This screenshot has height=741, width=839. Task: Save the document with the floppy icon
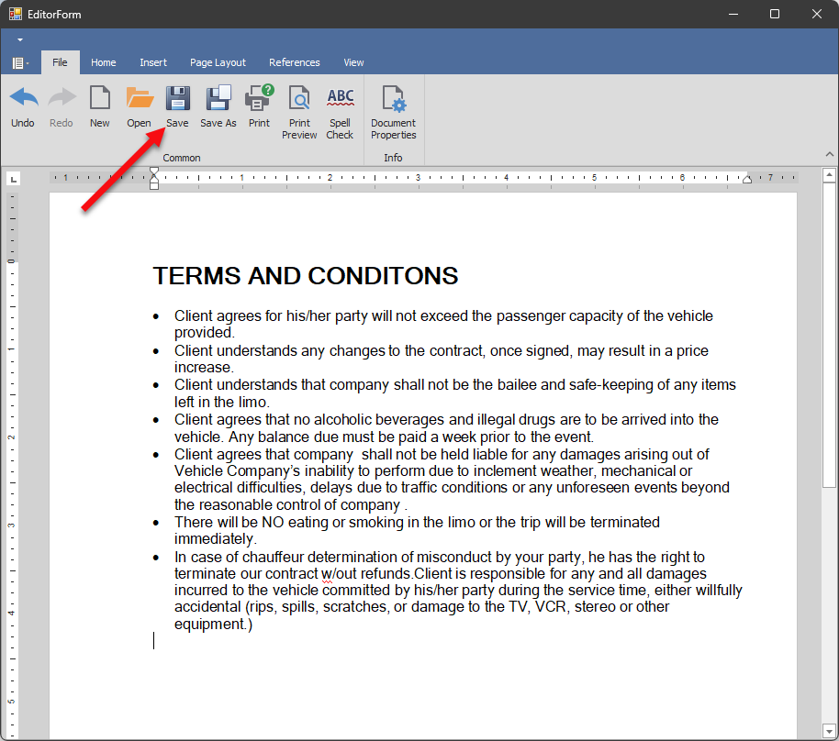click(177, 98)
